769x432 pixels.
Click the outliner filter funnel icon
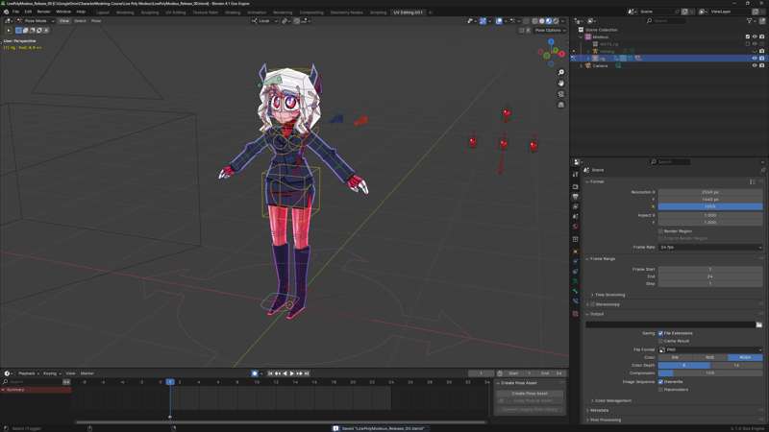750,21
